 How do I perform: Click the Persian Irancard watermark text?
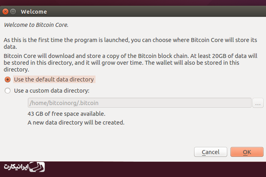pos(16,167)
